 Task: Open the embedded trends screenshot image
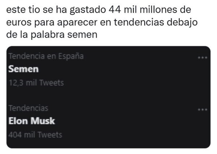tap(109, 97)
